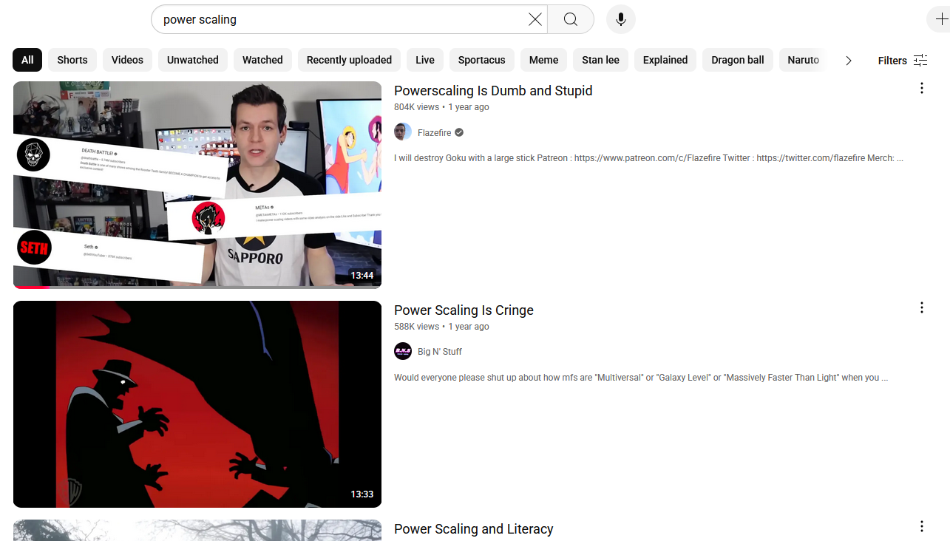Select the Shorts filter chip
Screen dimensions: 950x541
tap(72, 60)
